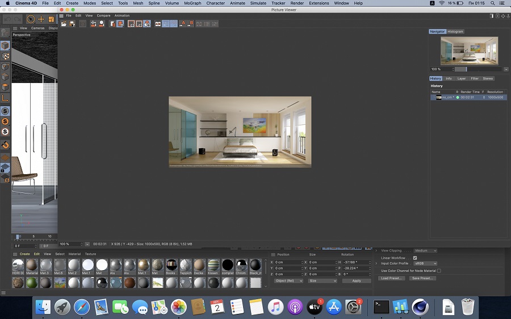Select the Move tool cross icon
The image size is (511, 319).
pos(41,19)
